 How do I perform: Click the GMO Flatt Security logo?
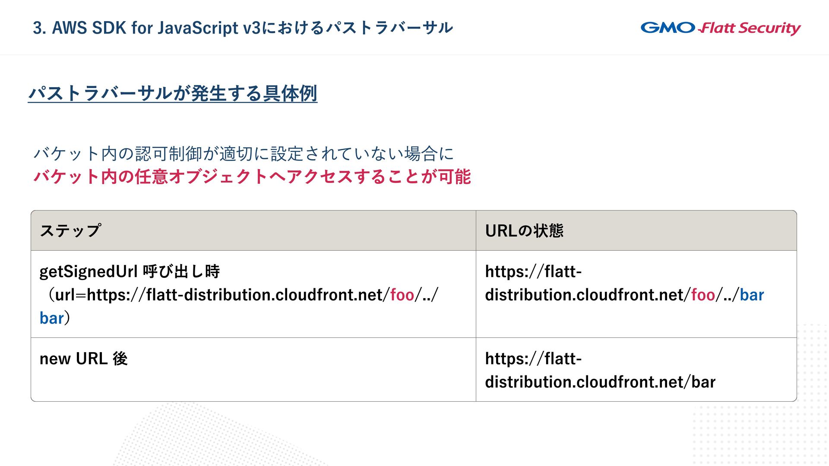(x=720, y=28)
